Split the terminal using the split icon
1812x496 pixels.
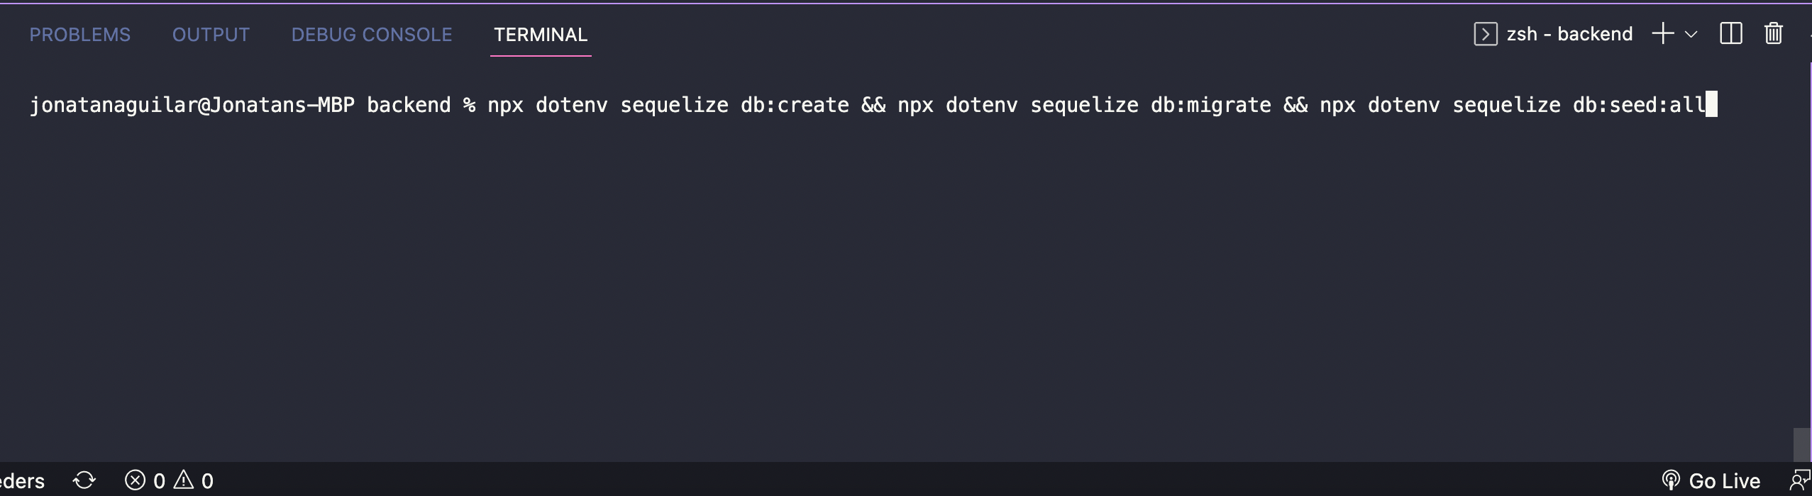[1731, 33]
